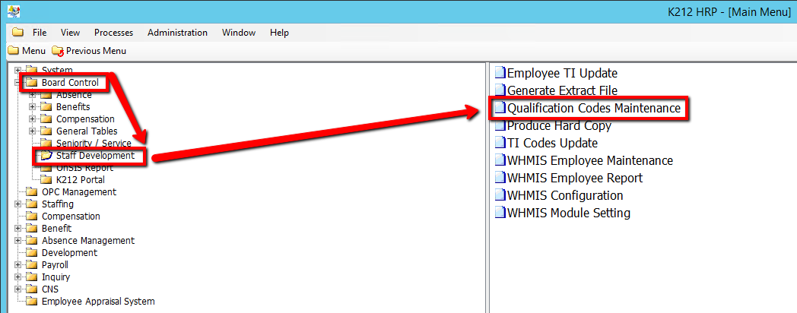Image resolution: width=797 pixels, height=313 pixels.
Task: Click the document icon beside Employee TI Update
Action: (500, 74)
